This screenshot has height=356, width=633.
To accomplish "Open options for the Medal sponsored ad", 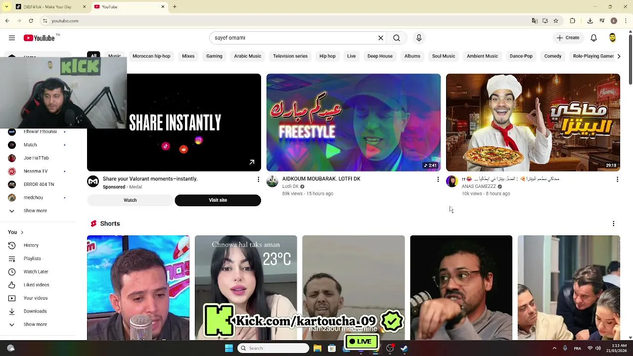I will click(x=258, y=179).
